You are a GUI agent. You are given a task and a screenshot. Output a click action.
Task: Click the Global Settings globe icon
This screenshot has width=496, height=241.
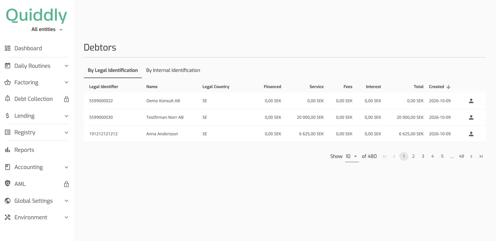8,201
